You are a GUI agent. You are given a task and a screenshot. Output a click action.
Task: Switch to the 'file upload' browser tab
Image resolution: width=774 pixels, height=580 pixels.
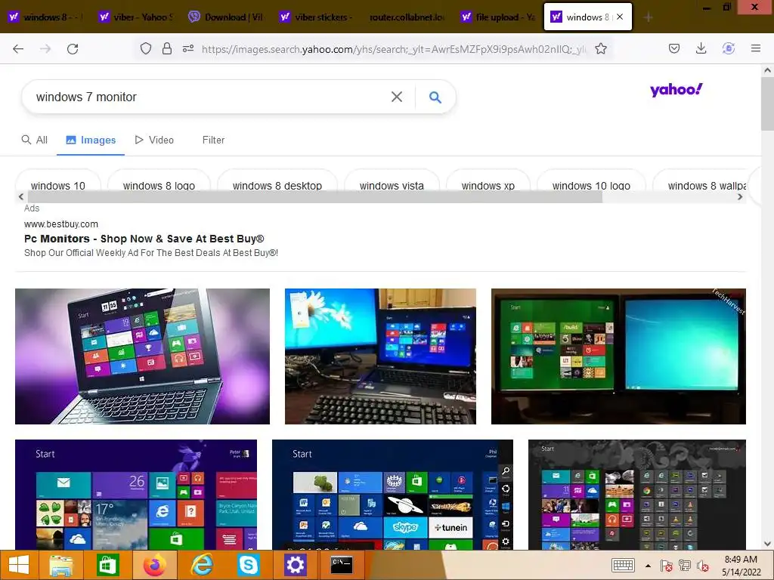tap(497, 17)
